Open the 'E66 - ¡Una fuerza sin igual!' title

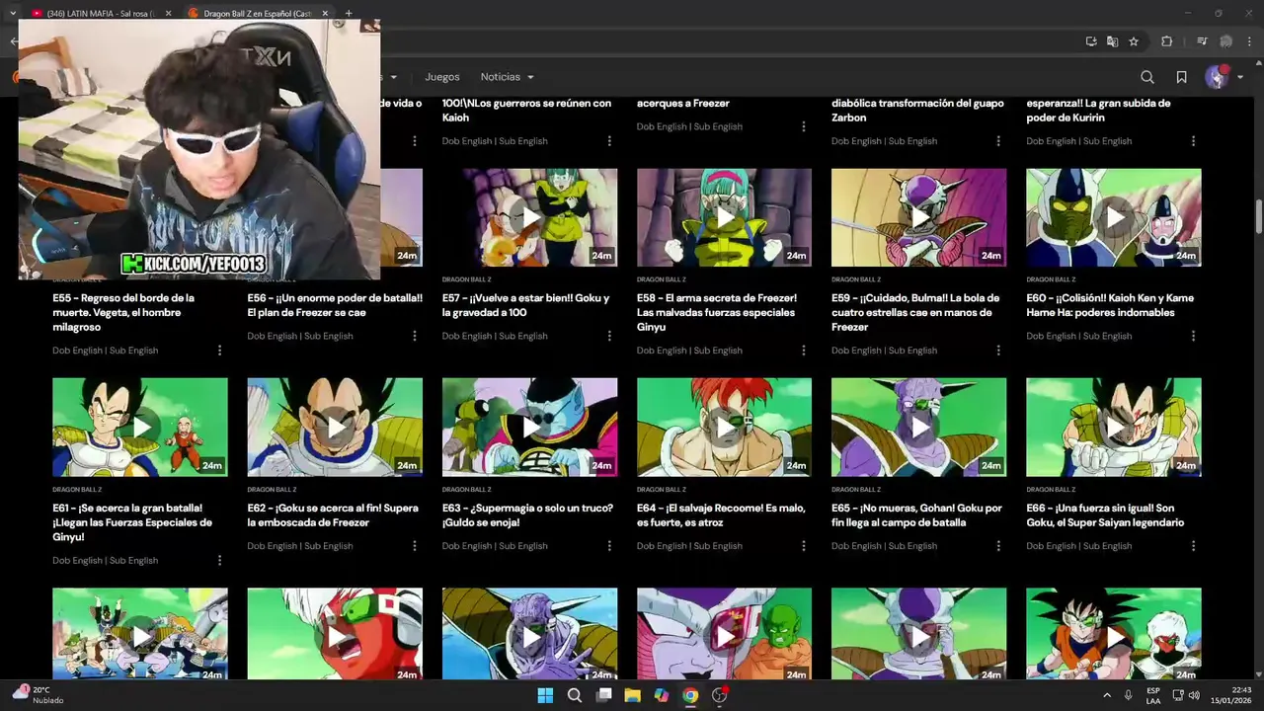[1105, 515]
